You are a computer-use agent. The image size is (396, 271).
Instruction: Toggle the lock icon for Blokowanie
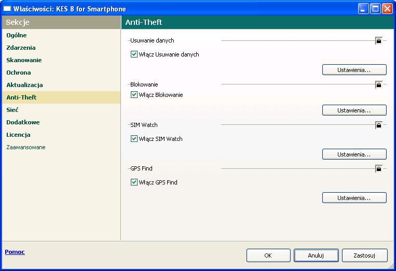point(378,84)
